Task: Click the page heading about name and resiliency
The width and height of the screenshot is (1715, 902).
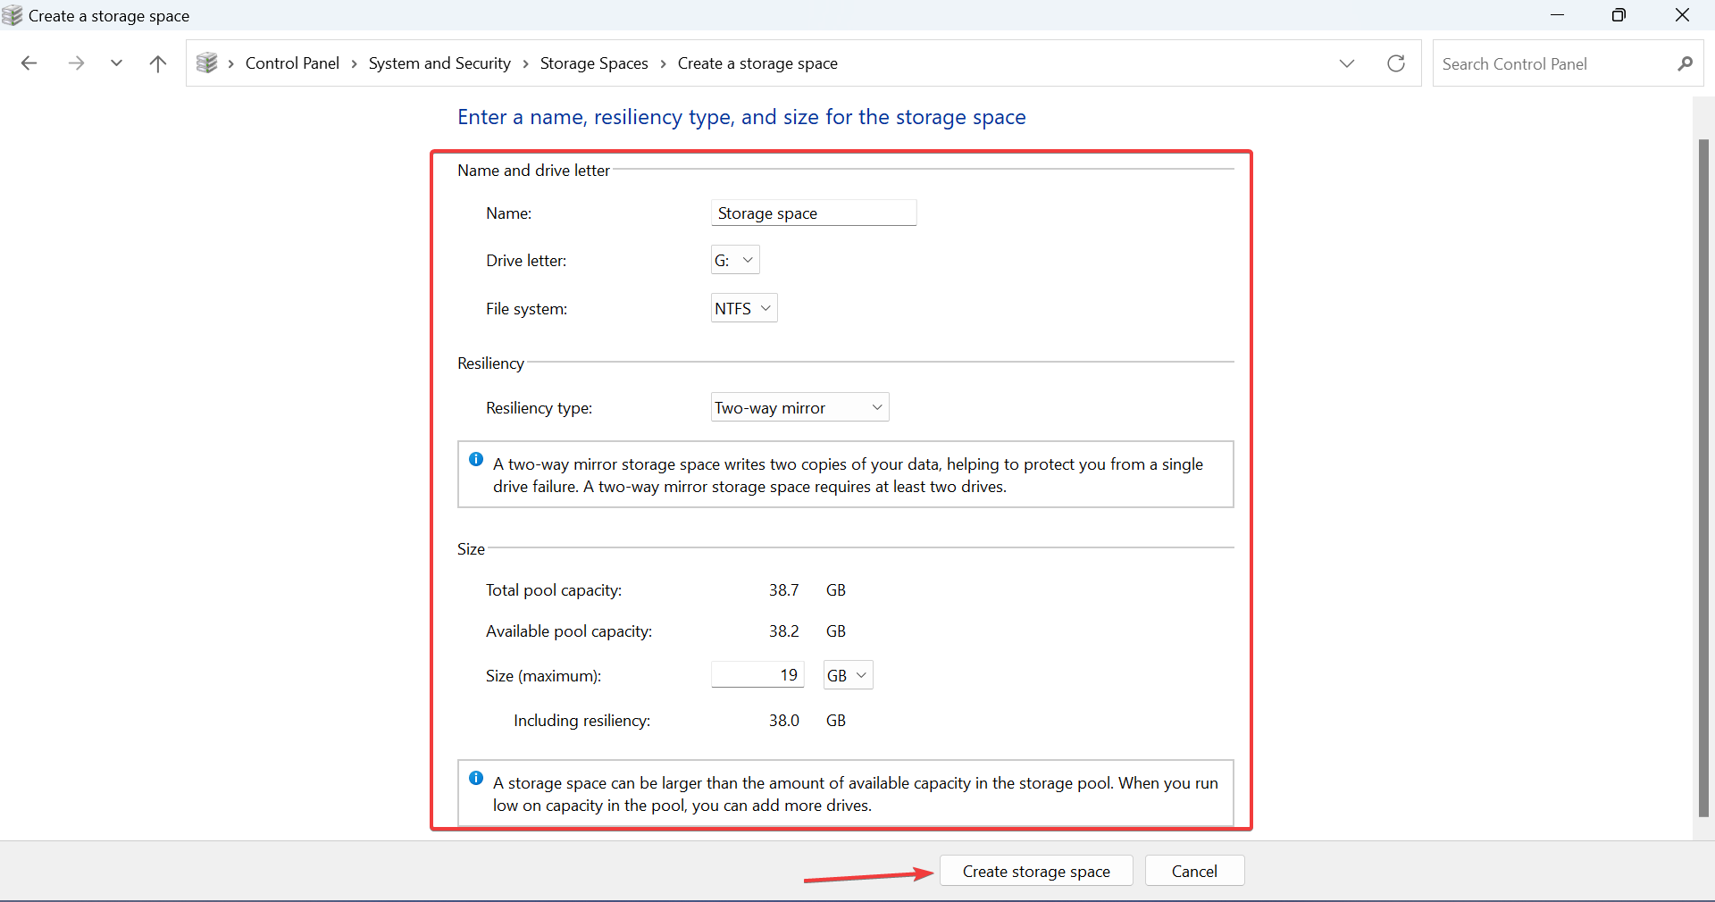Action: tap(741, 117)
